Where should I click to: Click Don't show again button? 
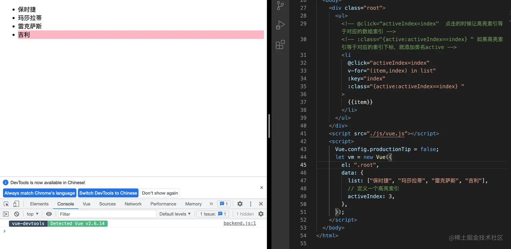[160, 193]
